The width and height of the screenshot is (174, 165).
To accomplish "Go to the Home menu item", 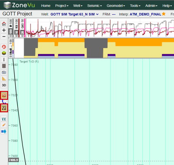I will [x=46, y=6].
